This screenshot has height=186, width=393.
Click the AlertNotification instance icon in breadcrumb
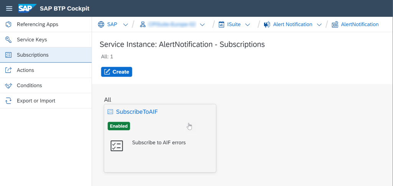335,24
